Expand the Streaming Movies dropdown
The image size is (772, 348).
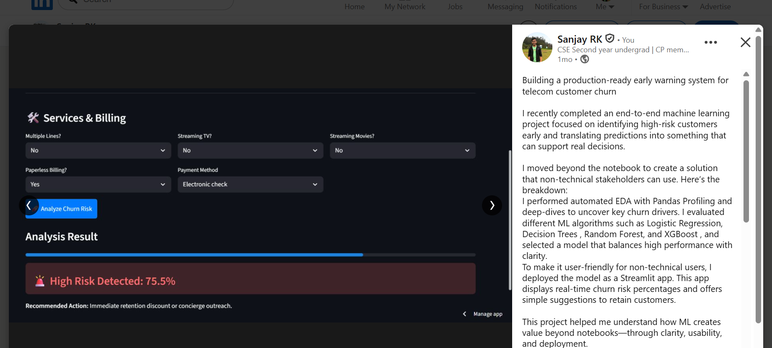click(402, 151)
